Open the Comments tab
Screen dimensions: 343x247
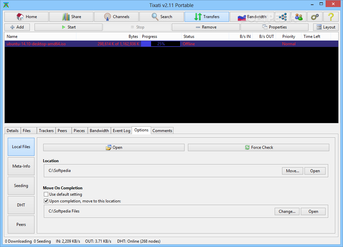pyautogui.click(x=162, y=131)
